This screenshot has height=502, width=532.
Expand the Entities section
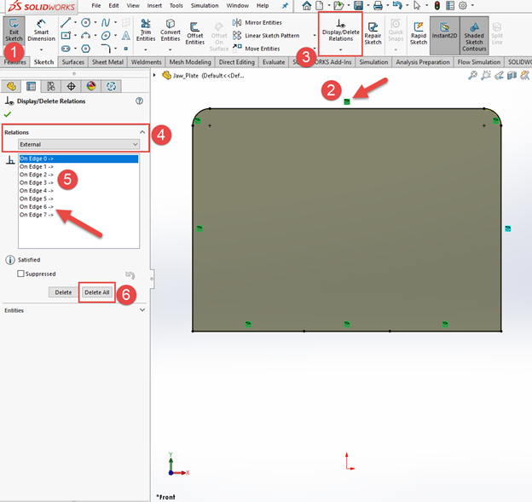pos(142,310)
